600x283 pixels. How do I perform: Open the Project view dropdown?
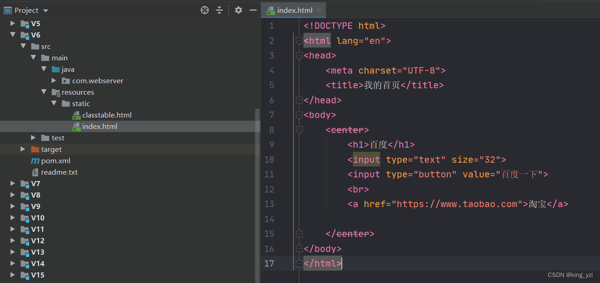(45, 11)
